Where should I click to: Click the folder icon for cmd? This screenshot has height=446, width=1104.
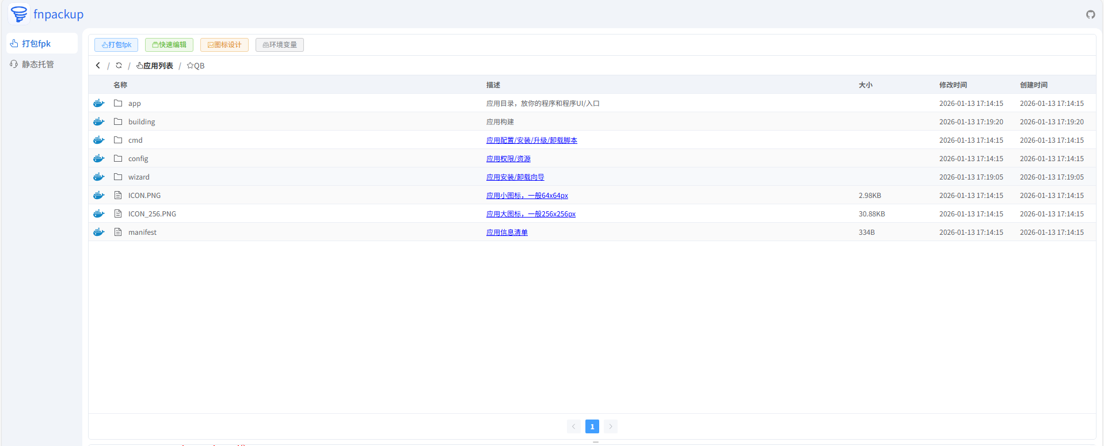118,140
